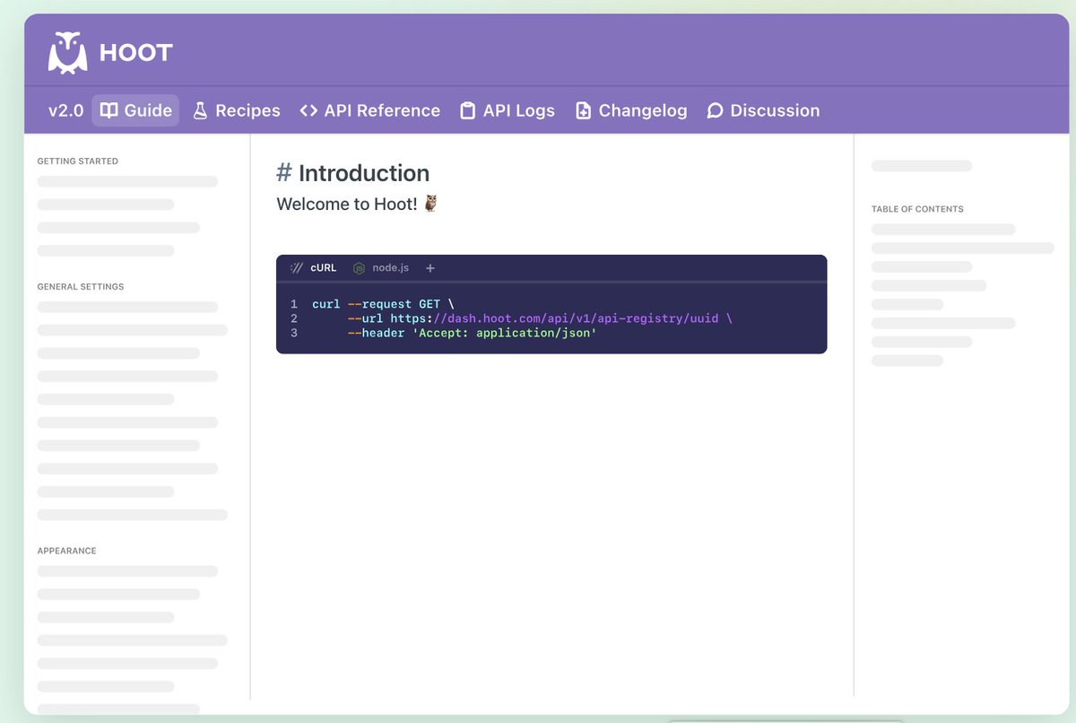Image resolution: width=1076 pixels, height=723 pixels.
Task: Click the code brackets icon on API Reference
Action: [x=309, y=110]
